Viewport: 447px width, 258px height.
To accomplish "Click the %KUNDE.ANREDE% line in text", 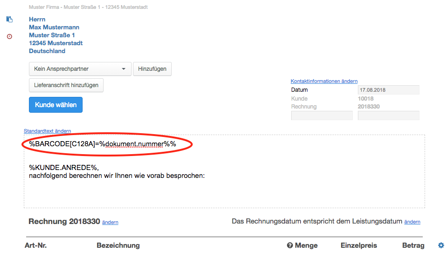I will coord(64,167).
